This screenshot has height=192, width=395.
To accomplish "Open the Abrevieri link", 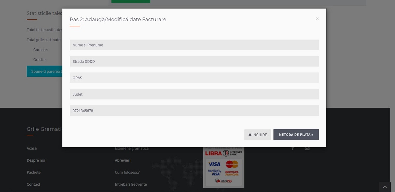I will [122, 160].
